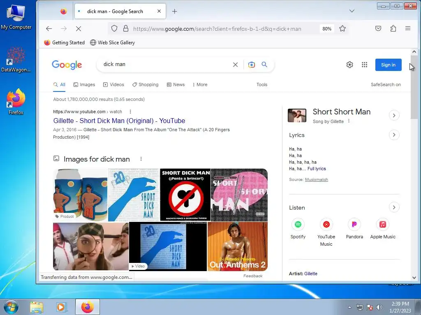Open the Full lyrics link
This screenshot has height=315, width=421.
[x=317, y=169]
